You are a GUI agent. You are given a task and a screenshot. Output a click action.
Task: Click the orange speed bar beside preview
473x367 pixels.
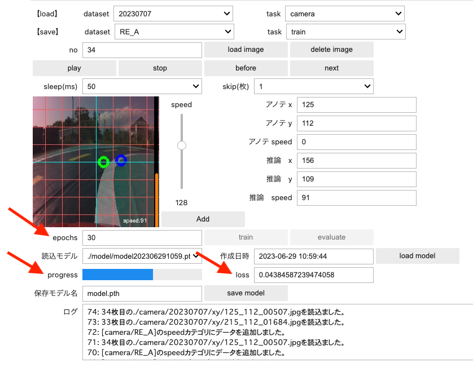pos(156,200)
